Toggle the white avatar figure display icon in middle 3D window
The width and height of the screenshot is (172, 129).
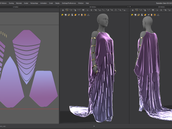tap(72, 15)
